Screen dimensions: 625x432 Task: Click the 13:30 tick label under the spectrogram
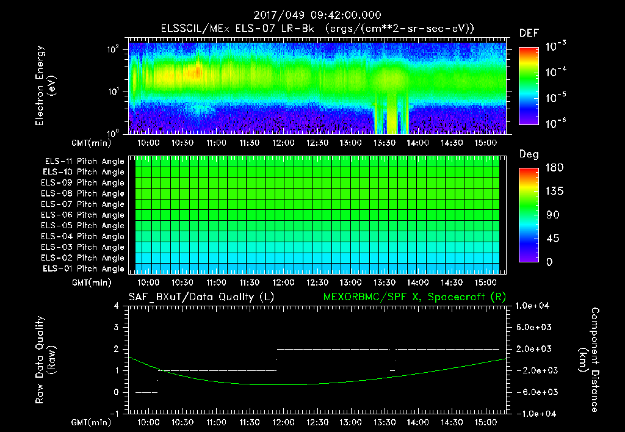point(385,143)
